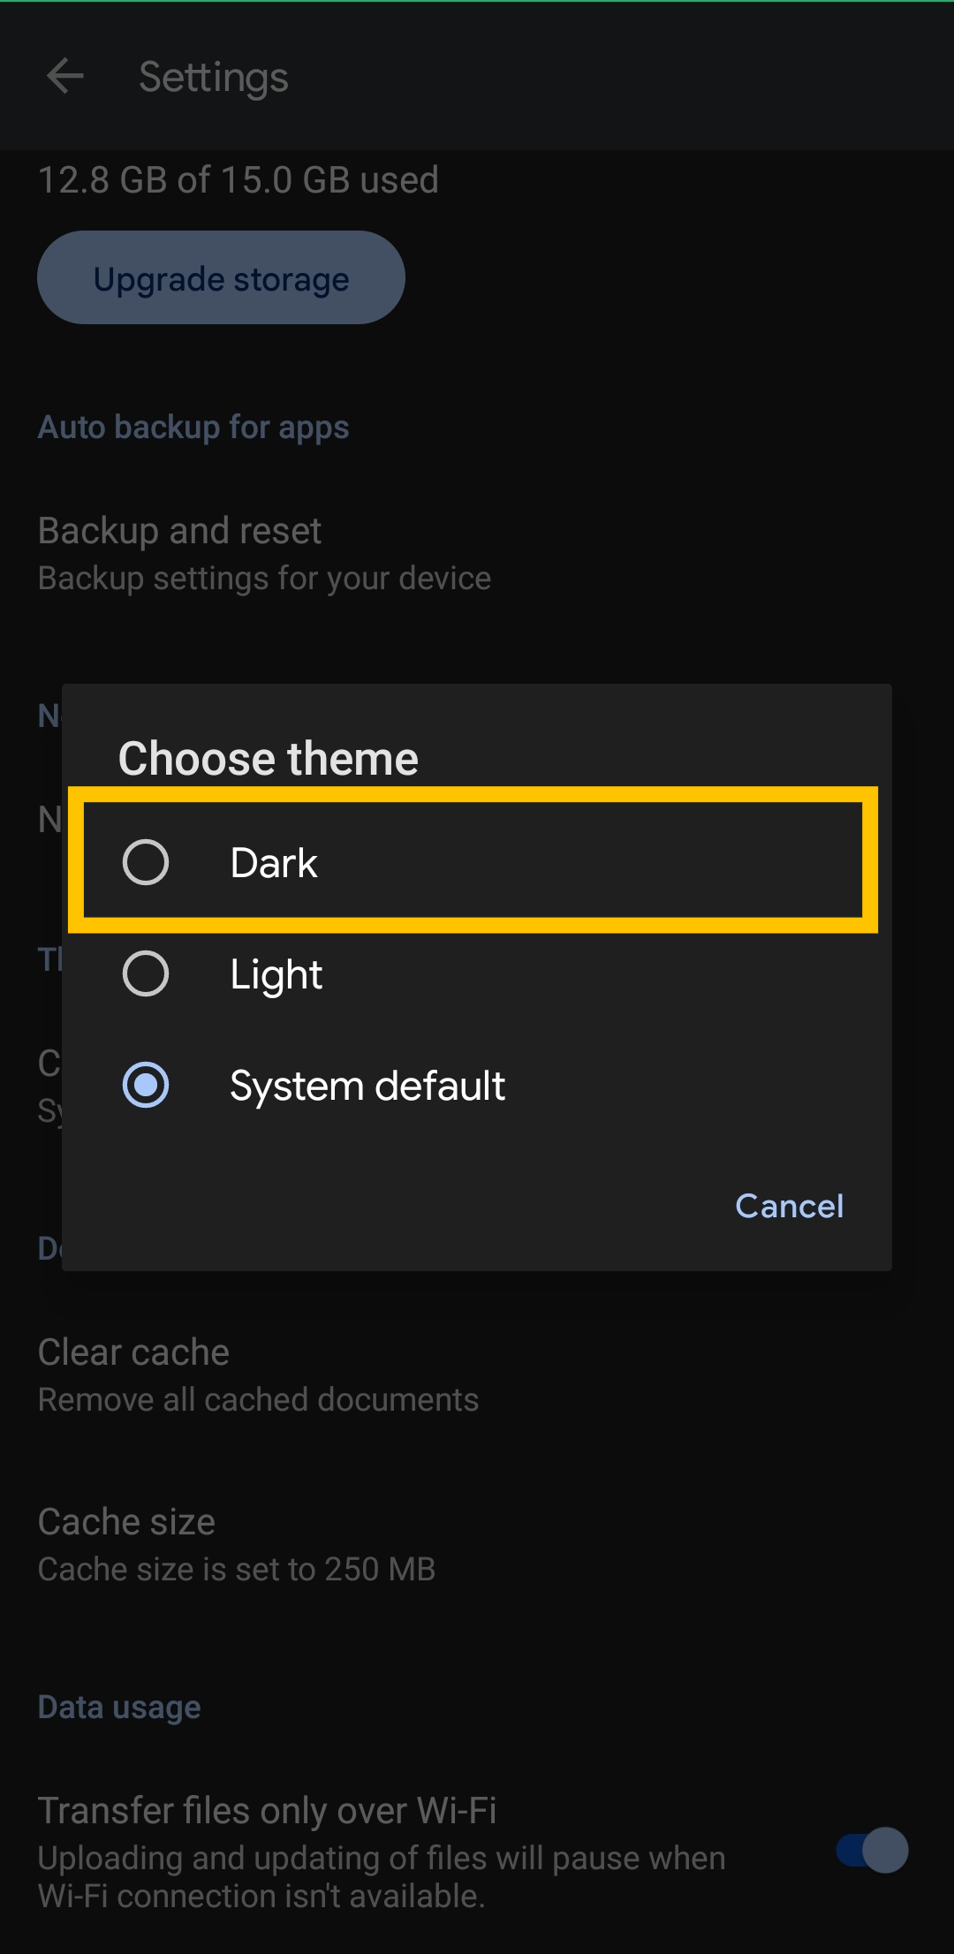Tap the 12.8 GB storage usage text
The height and width of the screenshot is (1954, 954).
coord(238,180)
